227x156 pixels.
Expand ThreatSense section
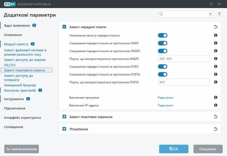coord(64,129)
